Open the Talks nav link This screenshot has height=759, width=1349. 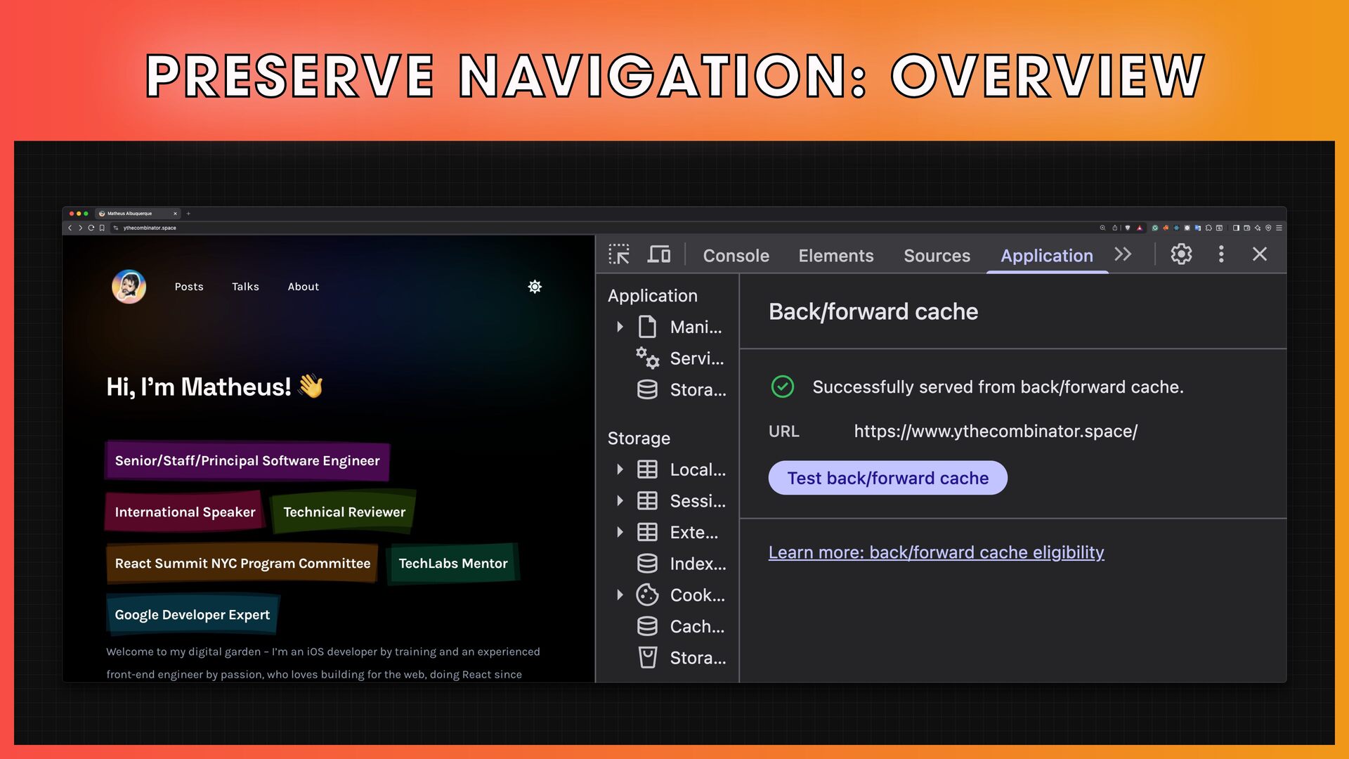245,287
